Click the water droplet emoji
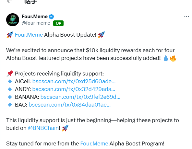The height and width of the screenshot is (149, 192). [x=166, y=58]
